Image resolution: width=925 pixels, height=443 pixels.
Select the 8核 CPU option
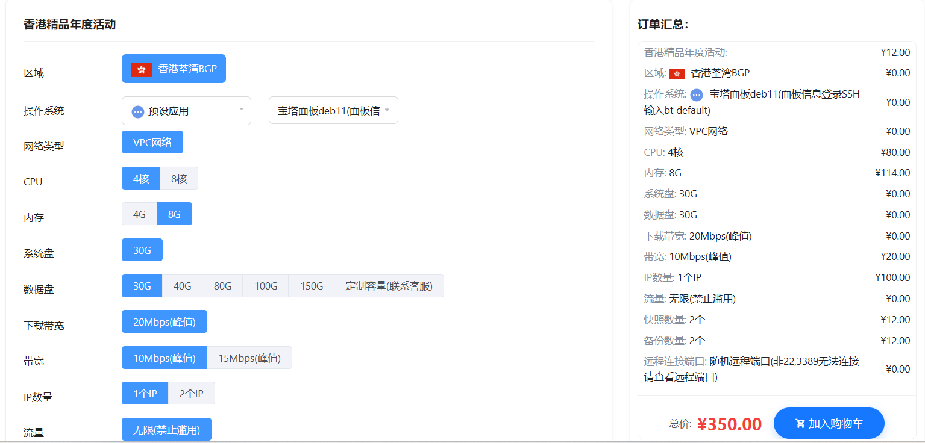click(x=179, y=178)
